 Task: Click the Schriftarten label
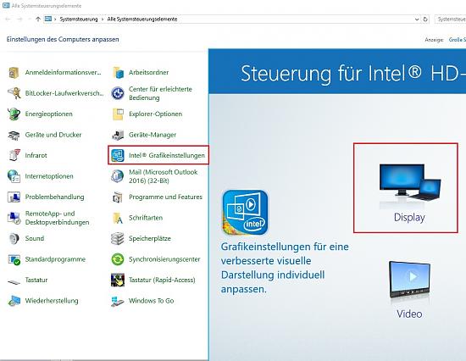pos(146,218)
